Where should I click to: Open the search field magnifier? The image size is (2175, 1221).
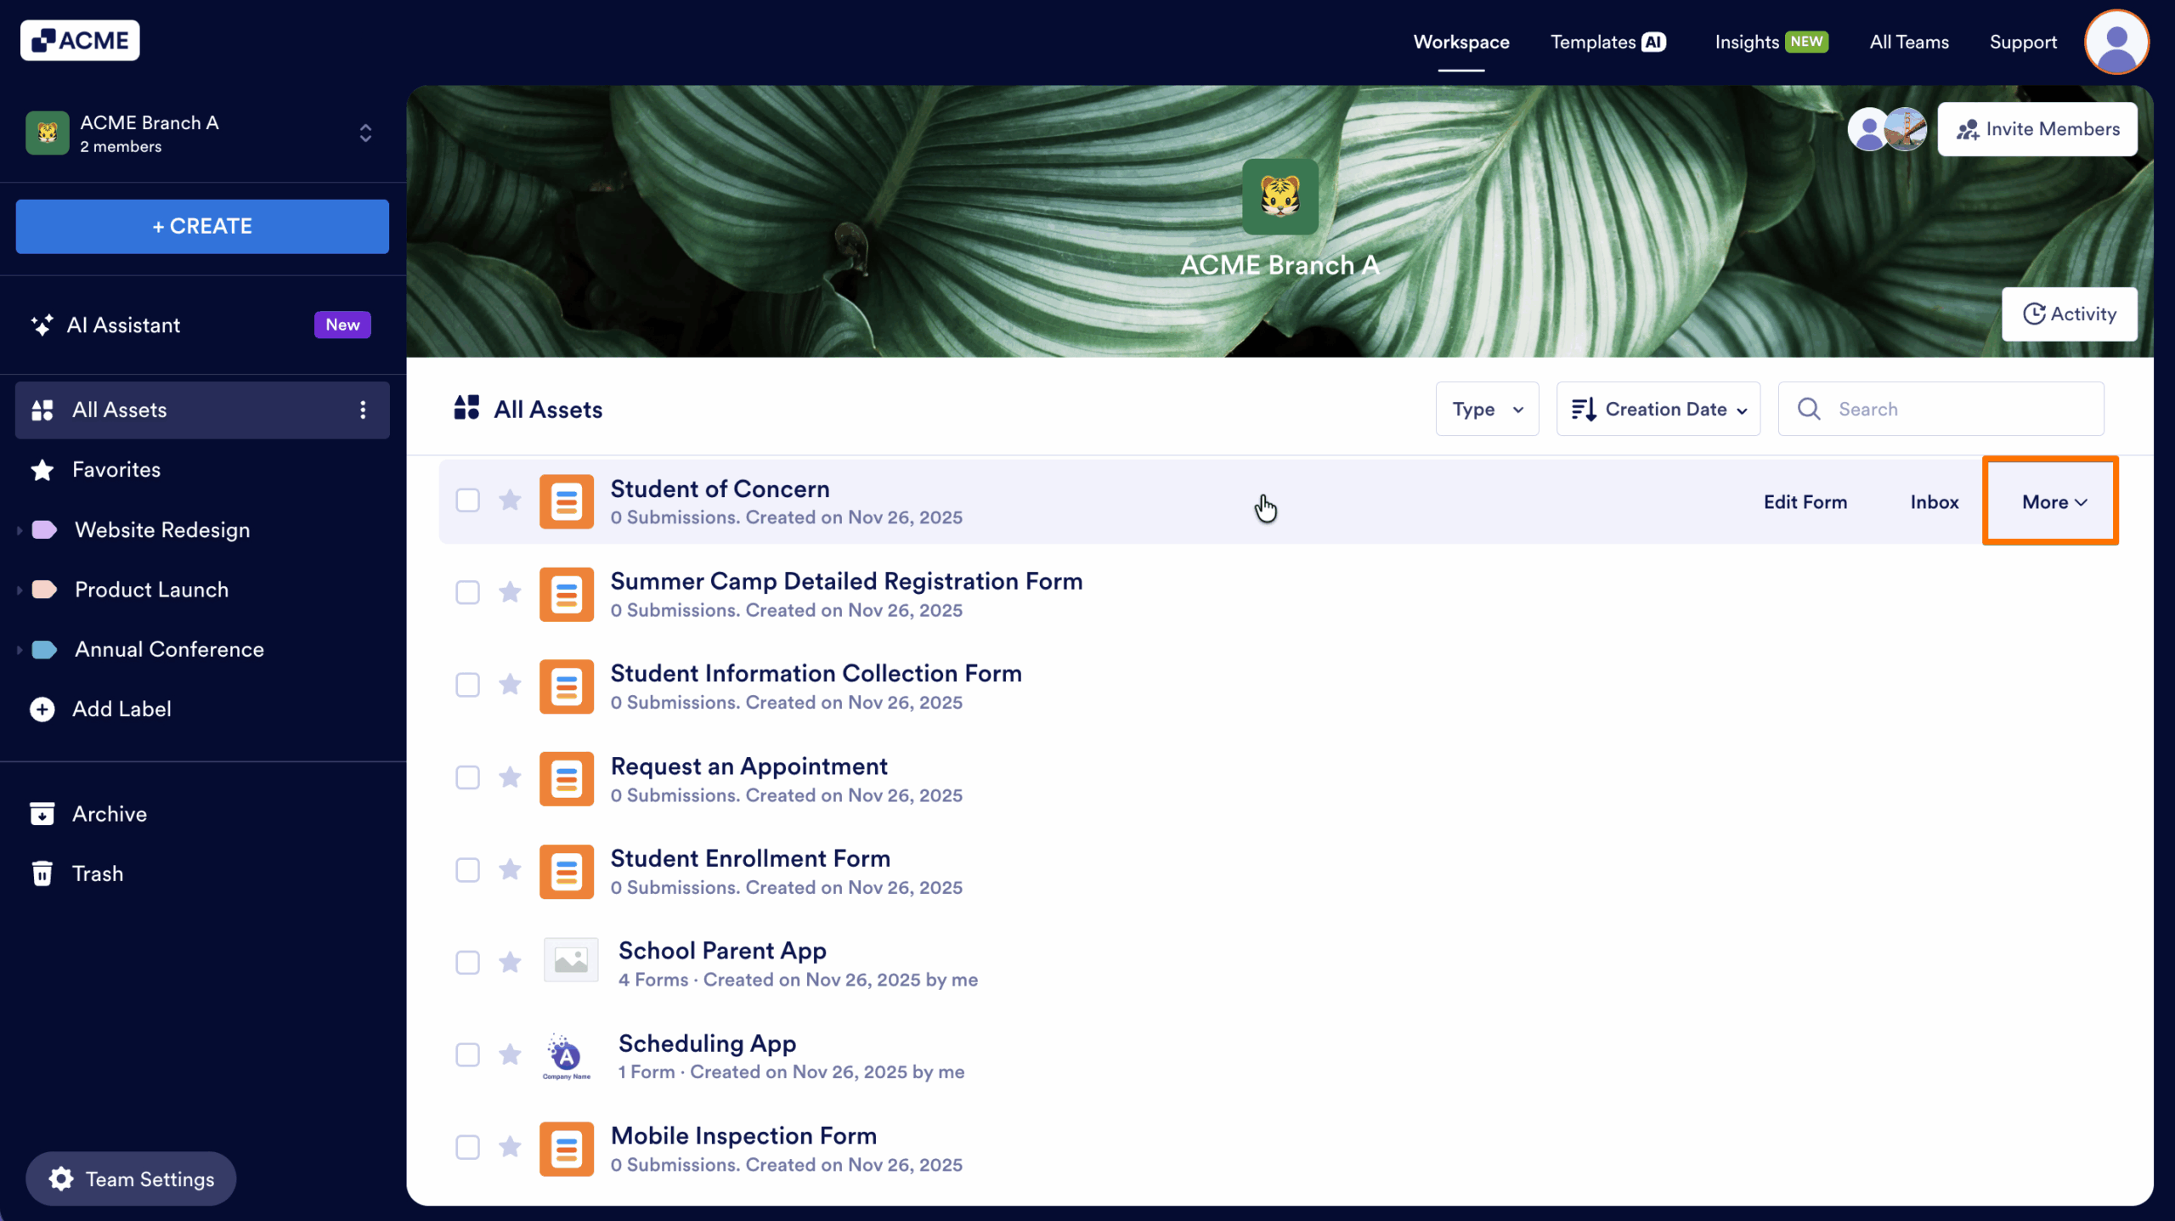click(x=1810, y=409)
